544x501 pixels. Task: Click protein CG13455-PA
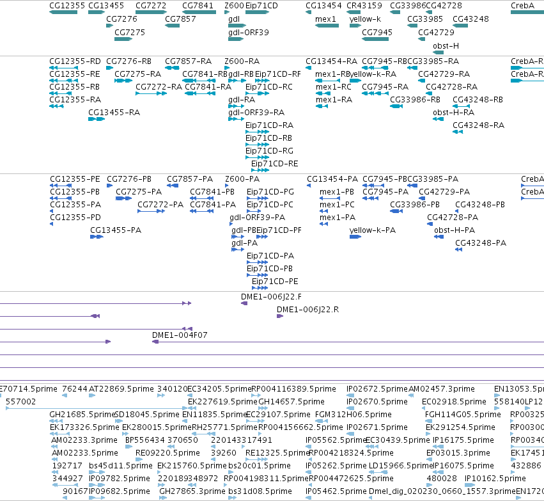click(116, 230)
